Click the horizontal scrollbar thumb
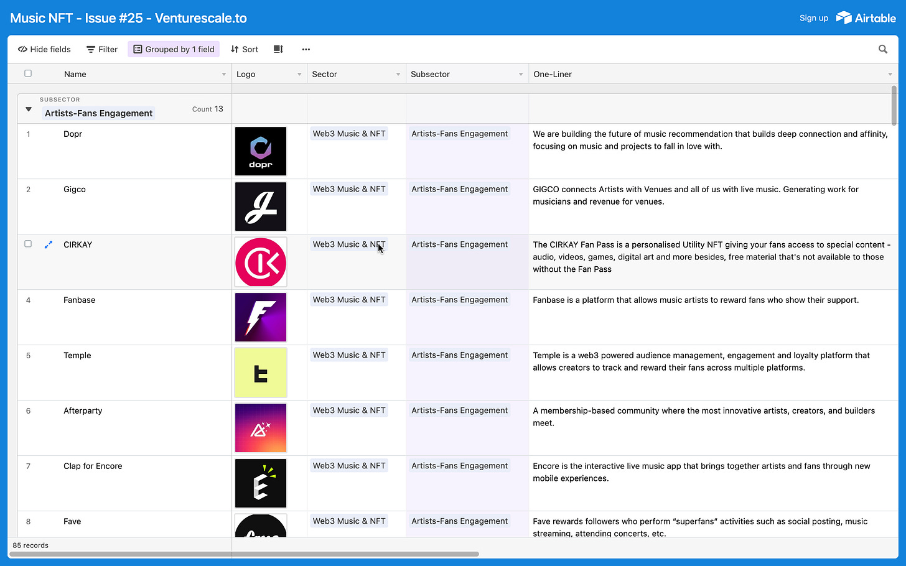This screenshot has width=906, height=566. click(245, 554)
